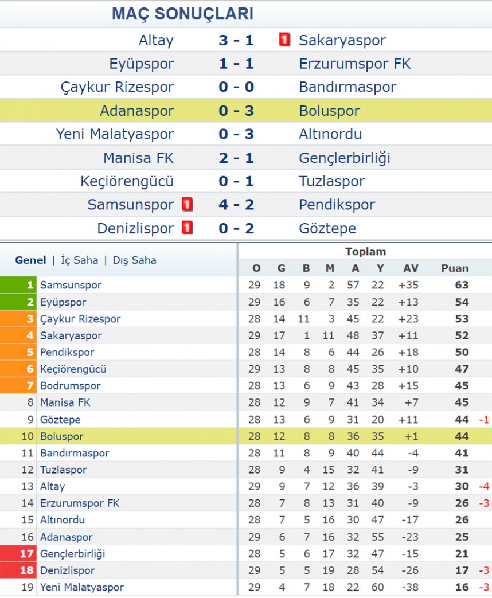
Task: Click Sakaryaspor's red card icon
Action: 284,40
